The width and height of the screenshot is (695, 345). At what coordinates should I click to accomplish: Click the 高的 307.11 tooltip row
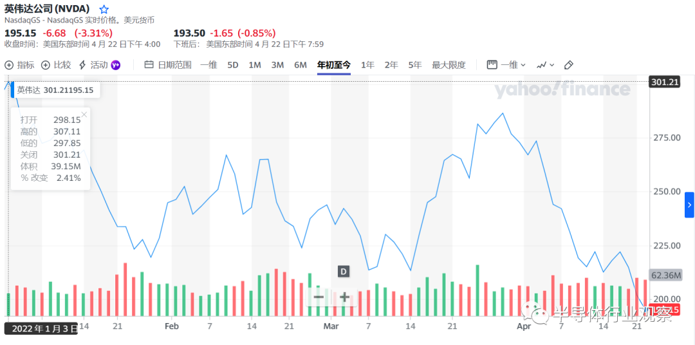click(x=51, y=131)
